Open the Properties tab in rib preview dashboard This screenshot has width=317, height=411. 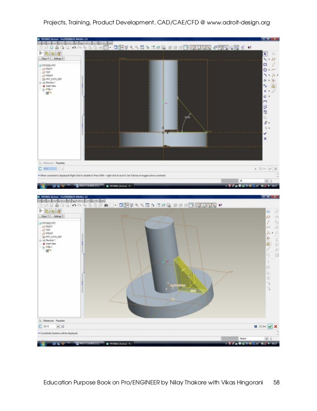[60, 321]
